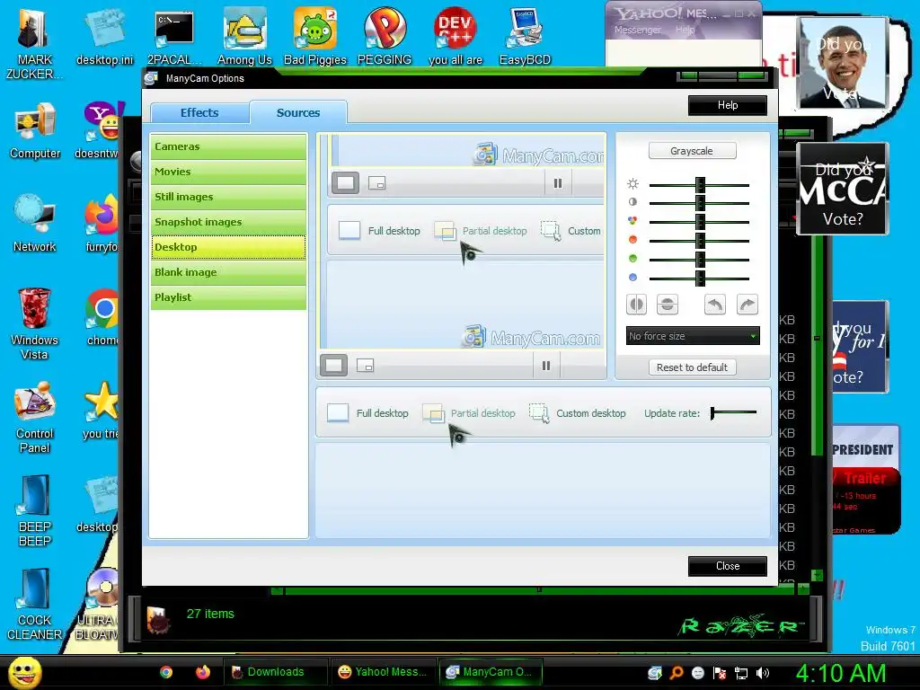Open the Computer desktop icon
This screenshot has width=920, height=690.
(35, 131)
